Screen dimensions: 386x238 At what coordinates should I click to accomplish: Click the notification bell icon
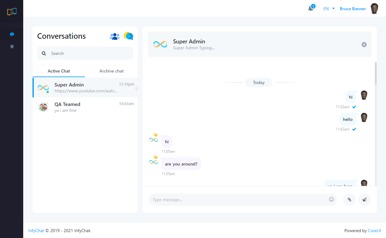311,9
